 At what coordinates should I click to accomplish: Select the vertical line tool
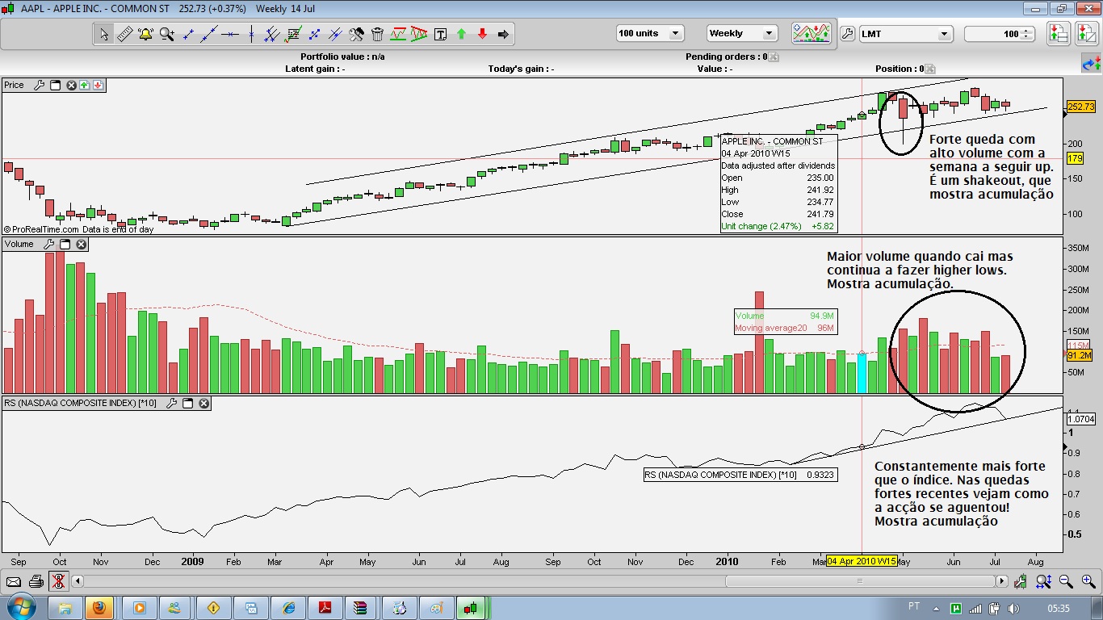tap(251, 34)
